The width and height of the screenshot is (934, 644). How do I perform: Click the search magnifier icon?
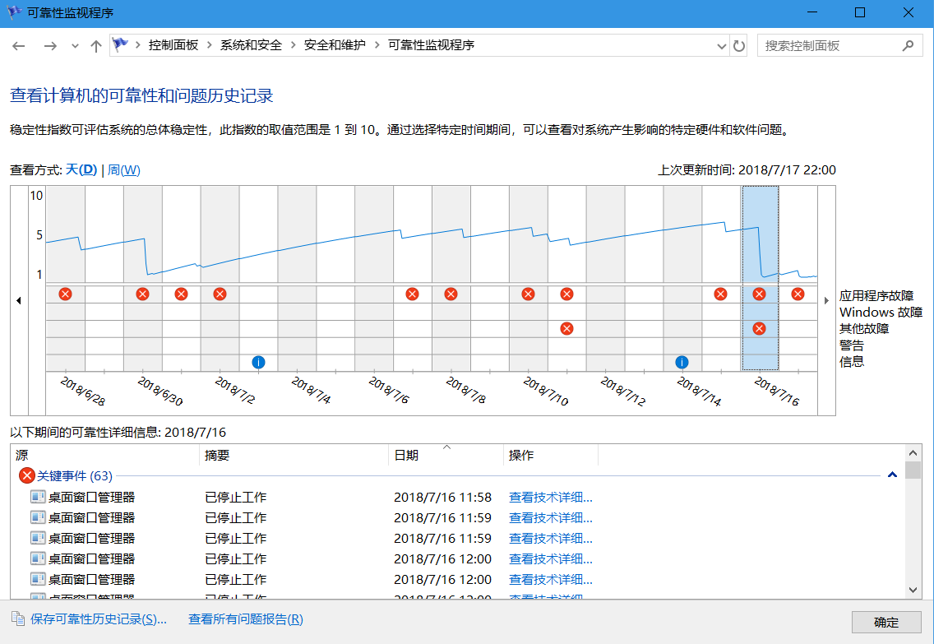[x=909, y=45]
